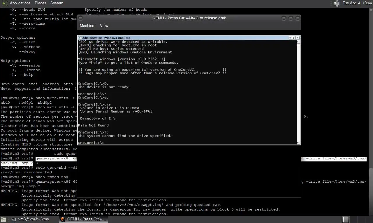
Task: Open the Applications menu
Action: pos(20,3)
